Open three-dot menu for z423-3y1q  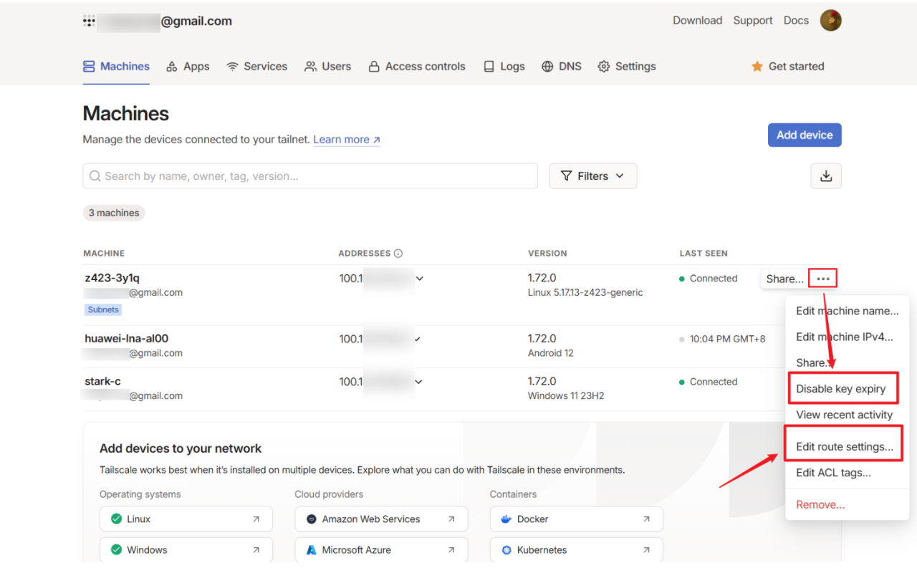822,279
